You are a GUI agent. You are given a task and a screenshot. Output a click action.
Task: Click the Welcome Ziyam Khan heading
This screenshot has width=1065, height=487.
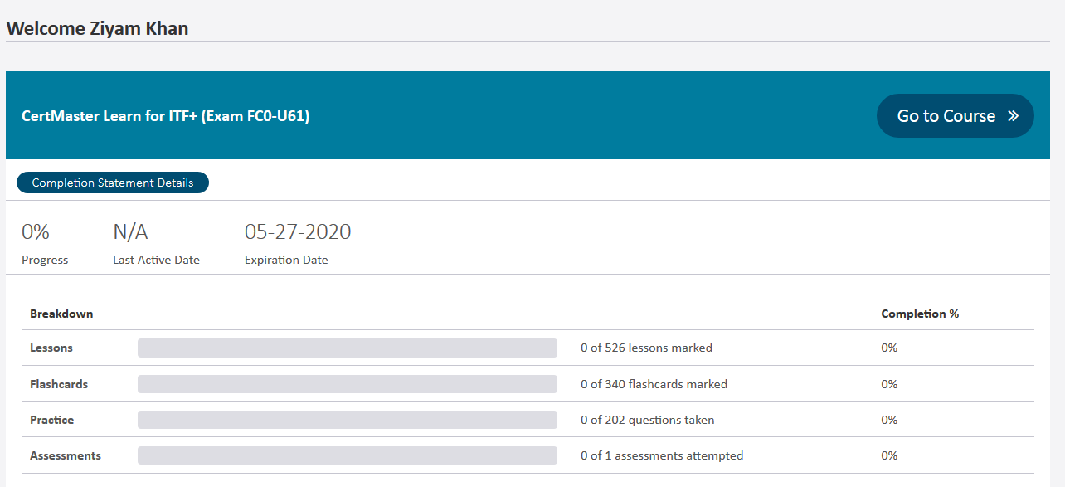[x=97, y=28]
